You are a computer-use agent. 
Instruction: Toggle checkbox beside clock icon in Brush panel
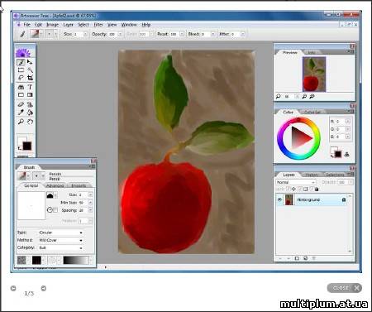pyautogui.click(x=55, y=210)
